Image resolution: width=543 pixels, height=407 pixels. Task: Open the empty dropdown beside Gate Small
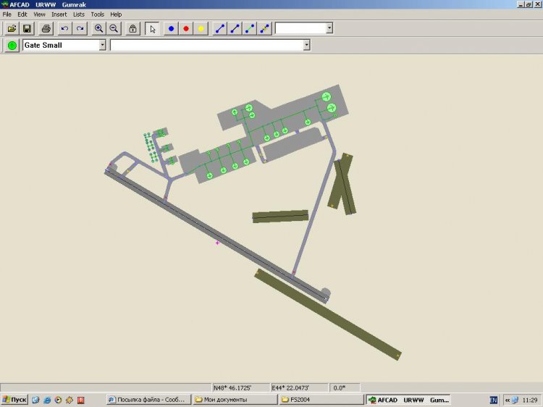click(x=306, y=45)
